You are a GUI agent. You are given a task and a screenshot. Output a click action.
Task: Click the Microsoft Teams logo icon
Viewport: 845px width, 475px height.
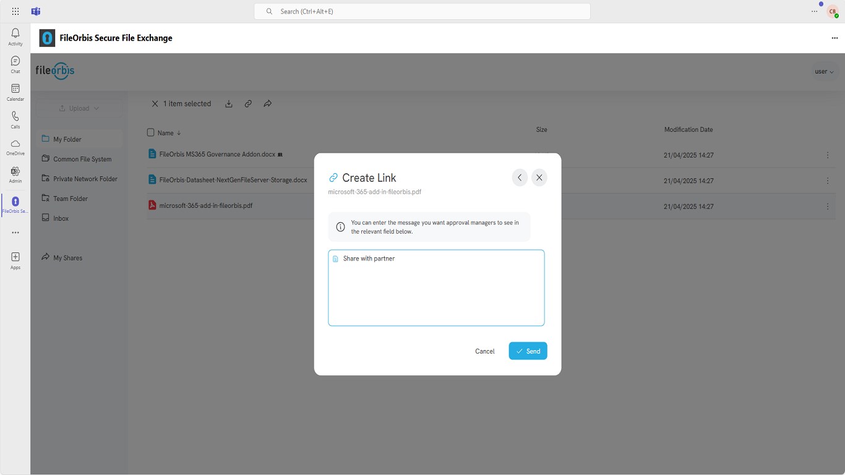tap(36, 11)
